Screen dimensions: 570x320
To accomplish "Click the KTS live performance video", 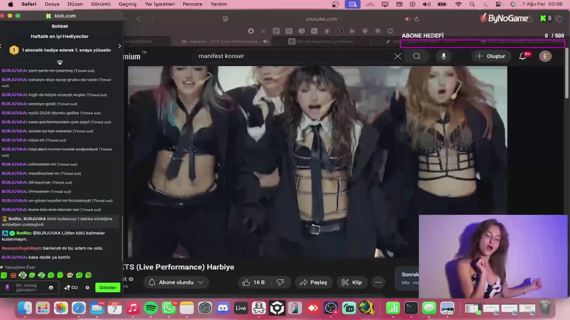I will point(317,162).
